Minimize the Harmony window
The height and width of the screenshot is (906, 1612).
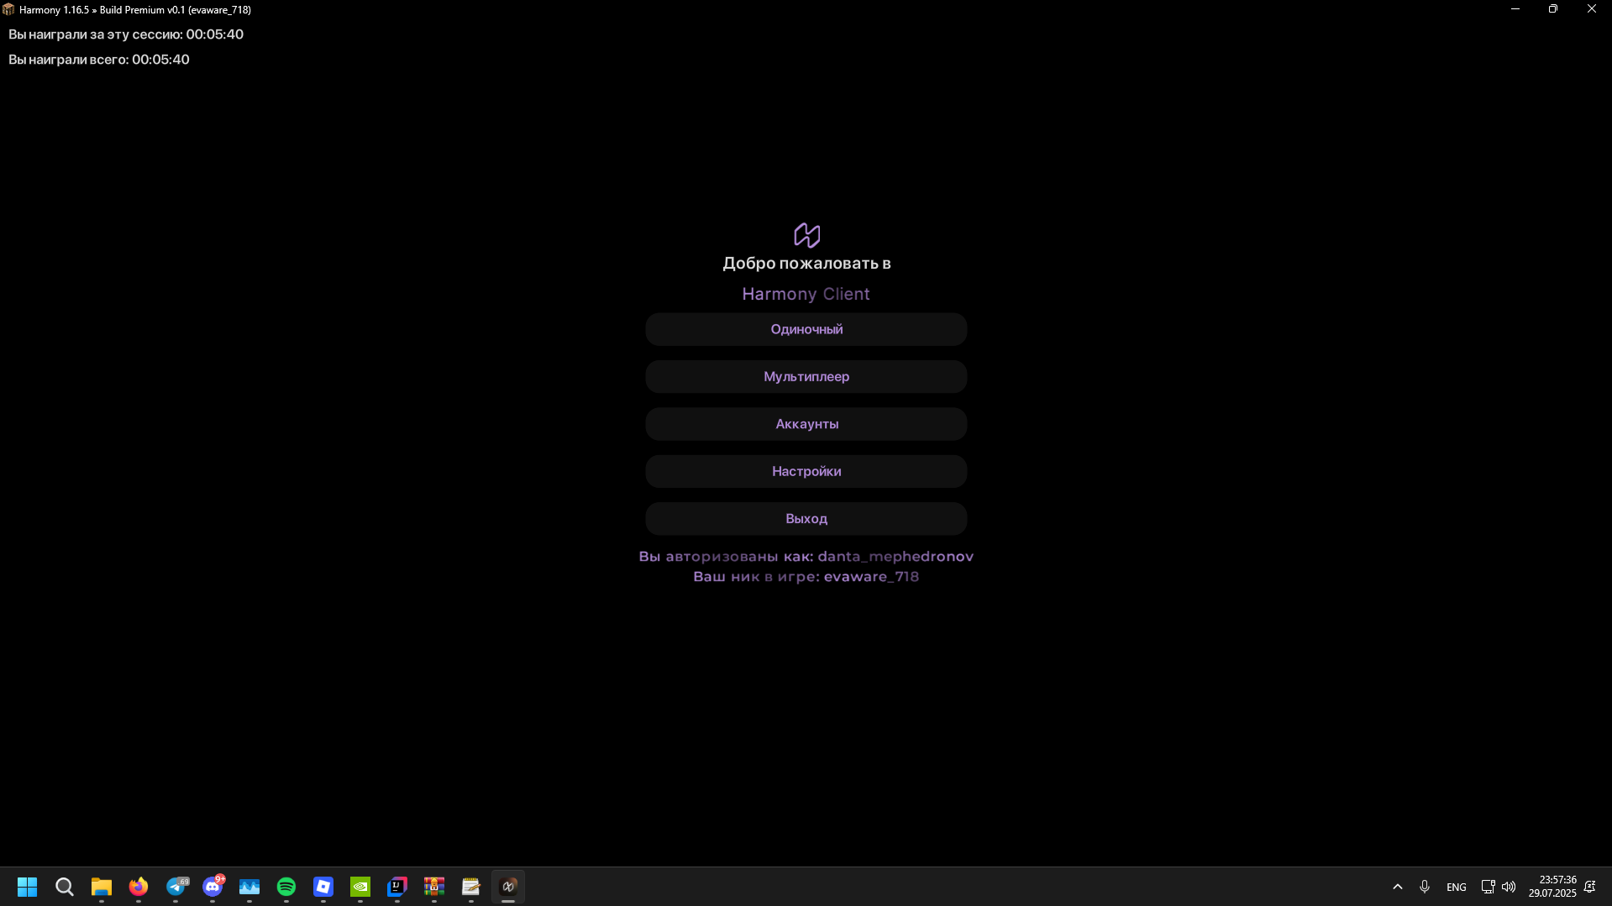click(x=1515, y=9)
